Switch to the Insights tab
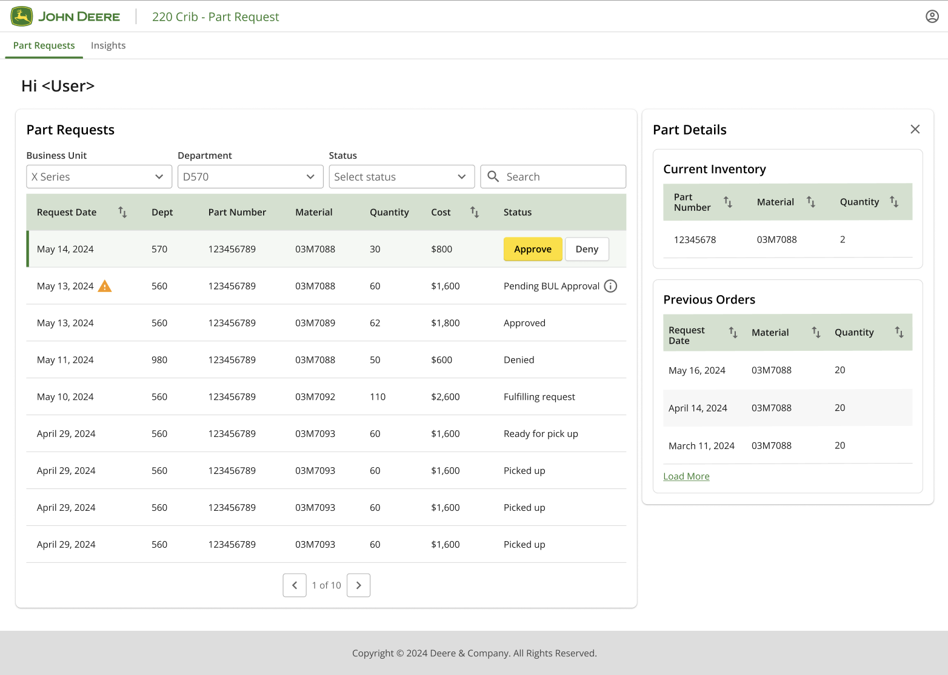Viewport: 948px width, 675px height. click(x=108, y=45)
